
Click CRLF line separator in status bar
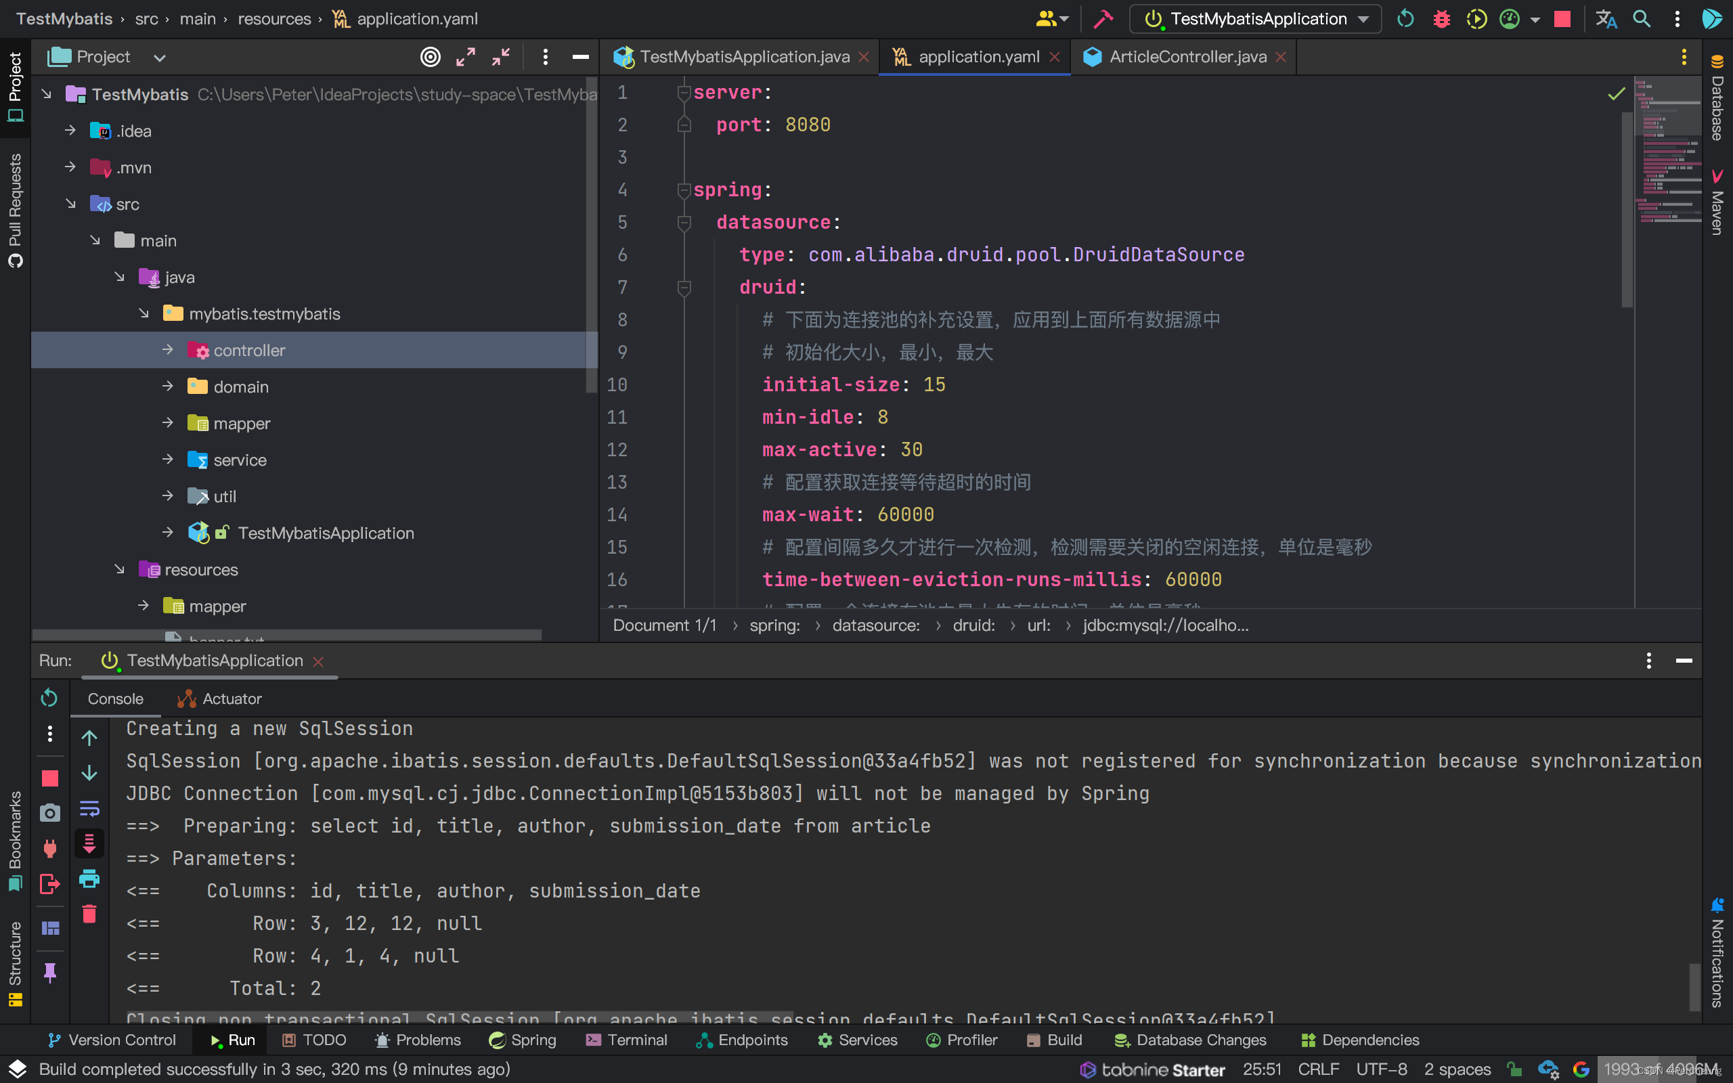click(x=1319, y=1069)
